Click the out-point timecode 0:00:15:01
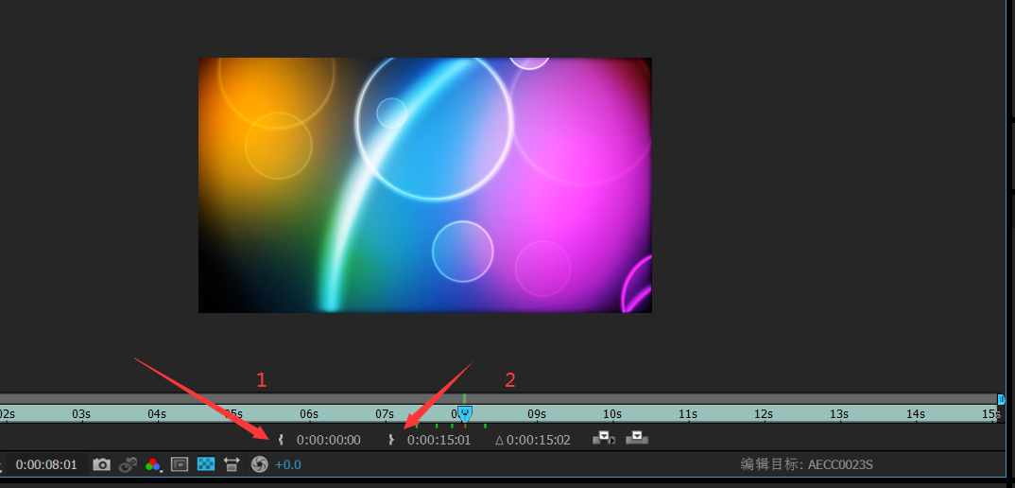The image size is (1015, 488). pos(439,440)
